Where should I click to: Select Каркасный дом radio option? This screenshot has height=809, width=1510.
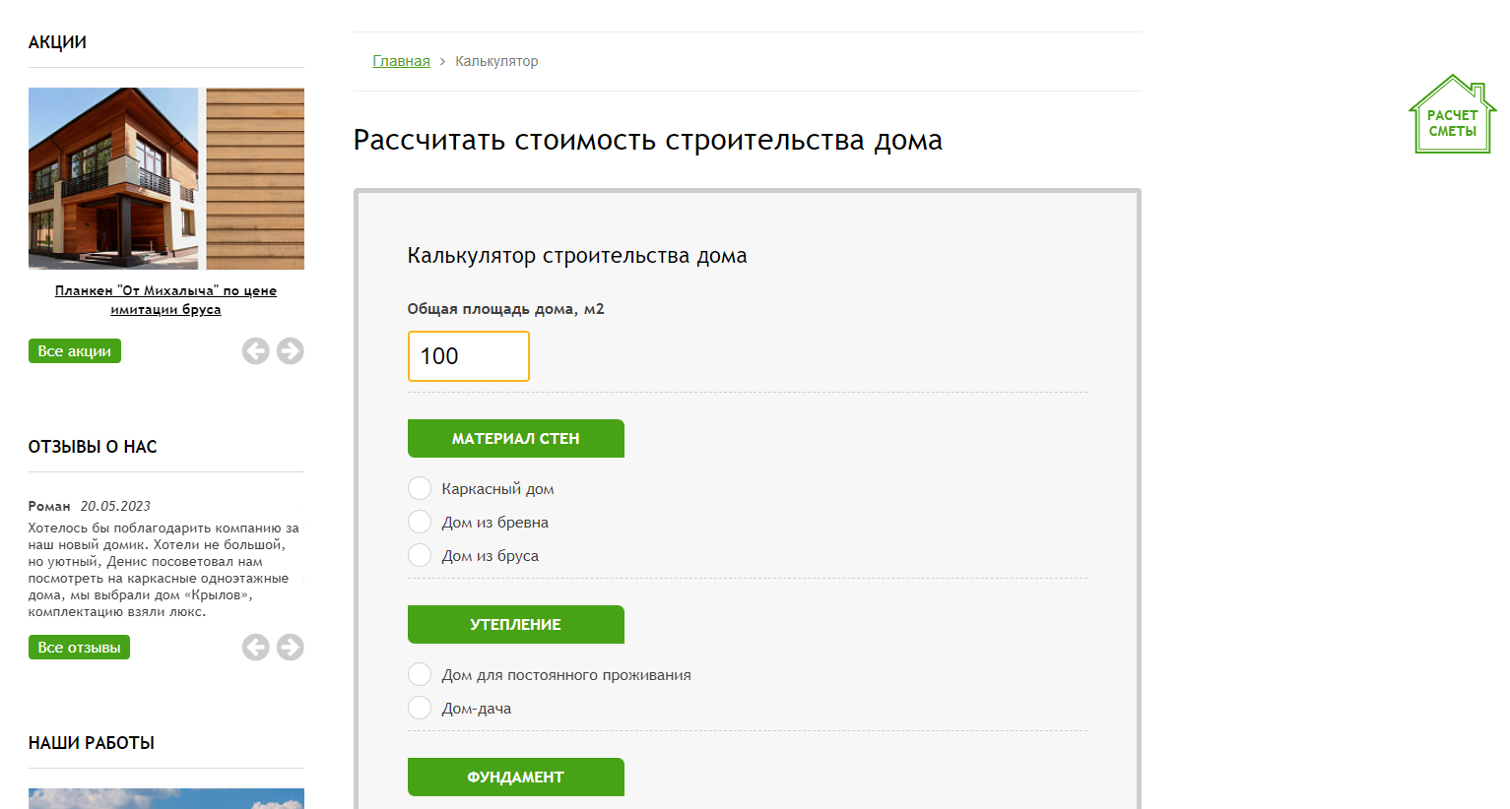click(x=420, y=488)
